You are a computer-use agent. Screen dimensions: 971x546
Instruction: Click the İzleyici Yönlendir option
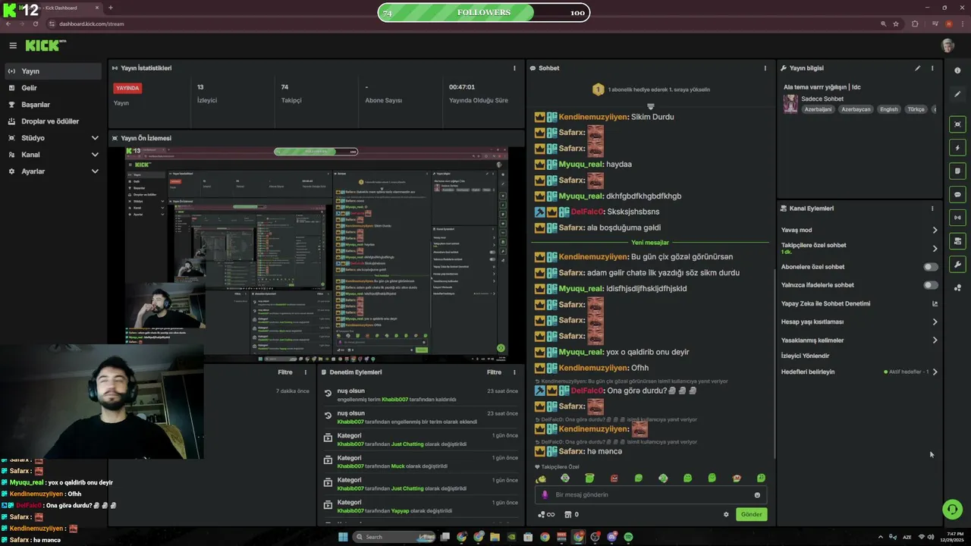pyautogui.click(x=805, y=356)
